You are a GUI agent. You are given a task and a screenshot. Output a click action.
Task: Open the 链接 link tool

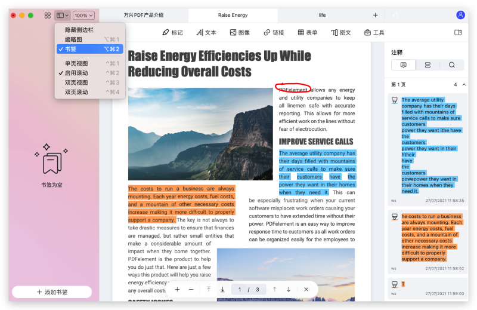click(x=274, y=32)
